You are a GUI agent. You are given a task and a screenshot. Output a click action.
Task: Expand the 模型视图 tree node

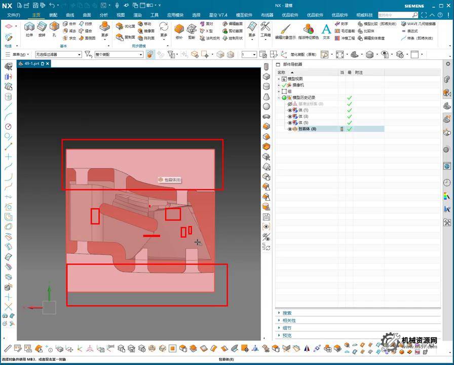[279, 79]
